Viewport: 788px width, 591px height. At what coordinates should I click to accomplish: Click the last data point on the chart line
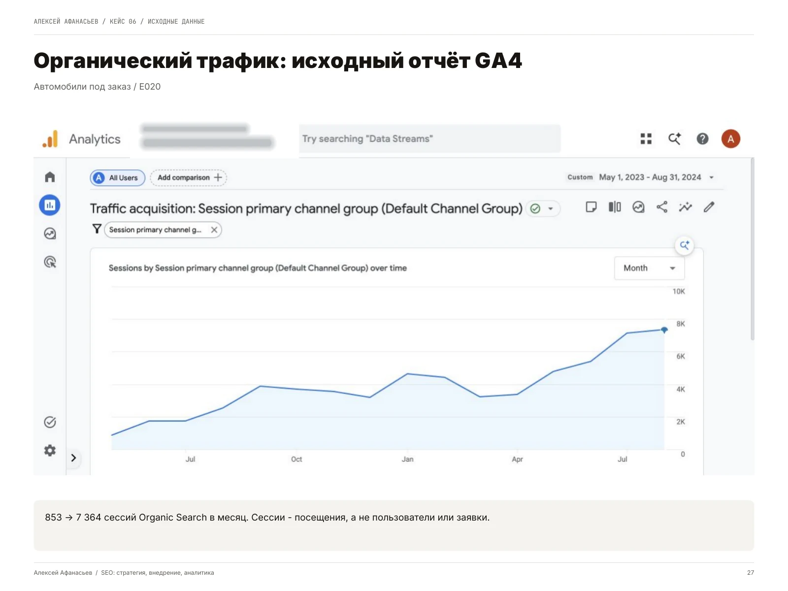[664, 329]
